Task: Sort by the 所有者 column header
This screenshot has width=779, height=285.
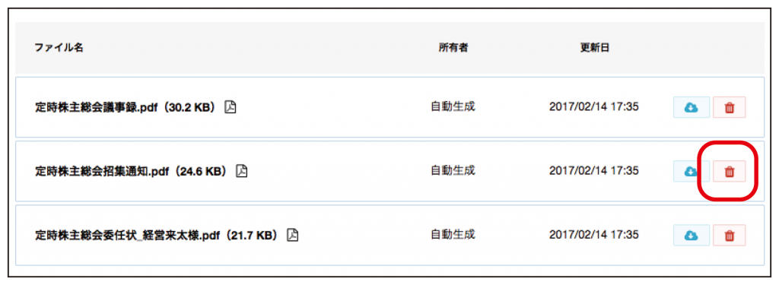Action: coord(453,48)
